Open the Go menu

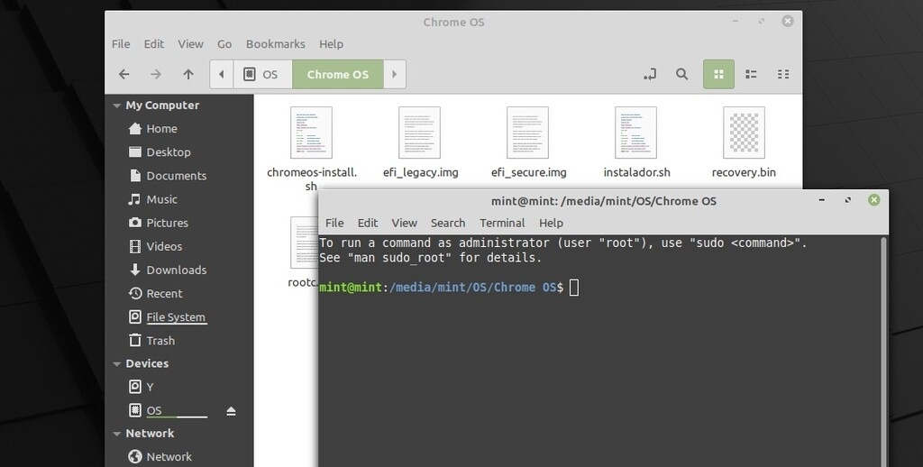pos(224,44)
